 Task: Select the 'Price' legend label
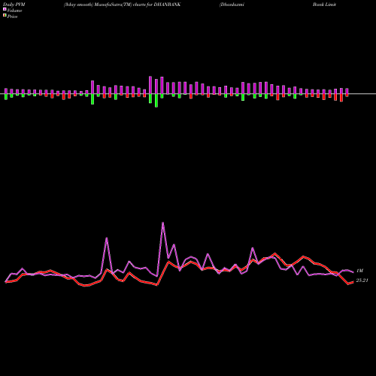12,17
